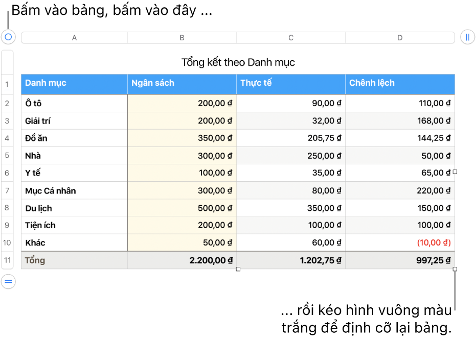Select the white resize square at bottom middle

(238, 269)
